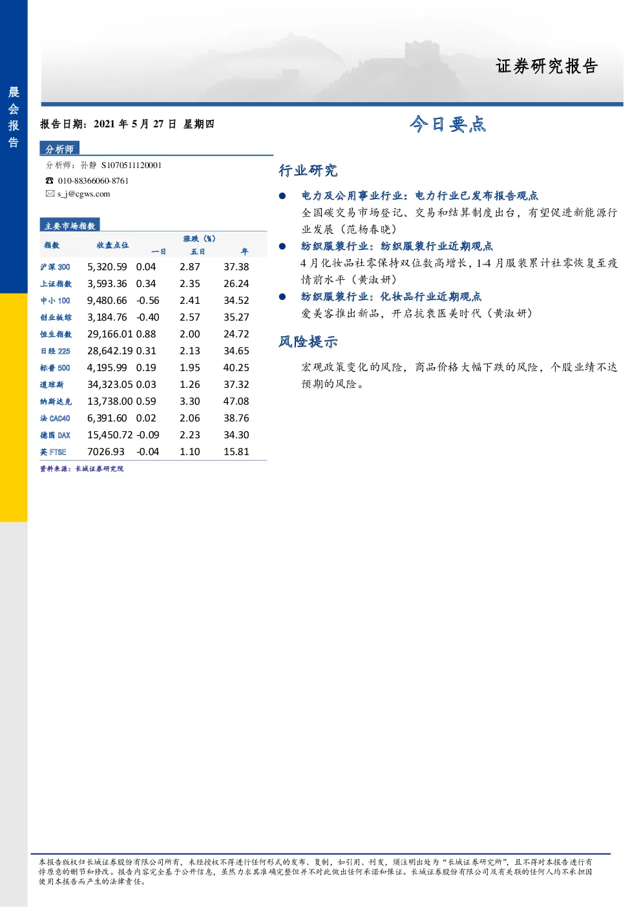Viewport: 641px width, 907px height.
Task: Click the 上证指数 row label
Action: [x=56, y=284]
